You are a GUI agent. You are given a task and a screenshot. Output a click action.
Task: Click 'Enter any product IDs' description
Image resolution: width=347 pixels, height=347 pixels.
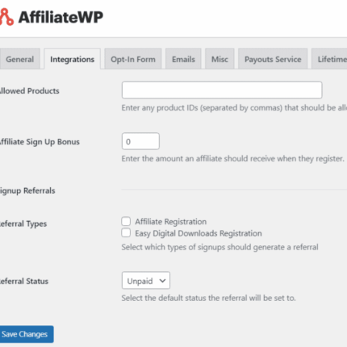[x=234, y=108]
